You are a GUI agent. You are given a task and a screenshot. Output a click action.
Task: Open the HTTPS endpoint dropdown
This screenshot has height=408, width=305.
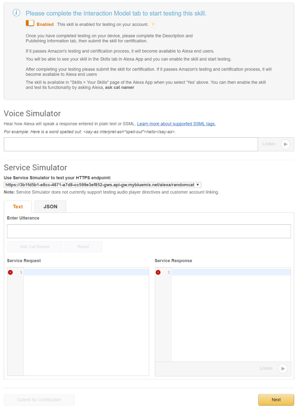point(102,185)
